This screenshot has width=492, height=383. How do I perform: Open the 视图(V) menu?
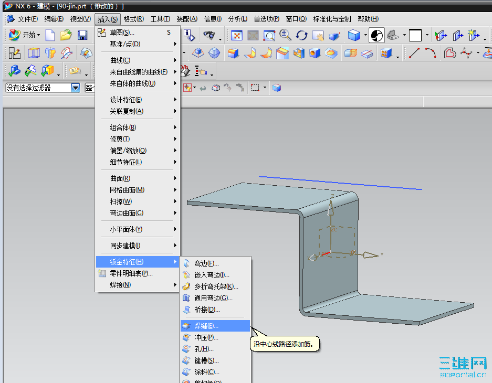80,19
